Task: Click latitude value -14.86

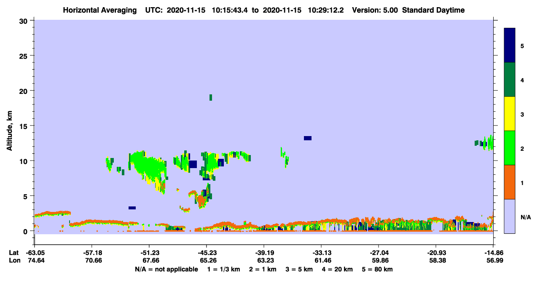Action: (493, 253)
